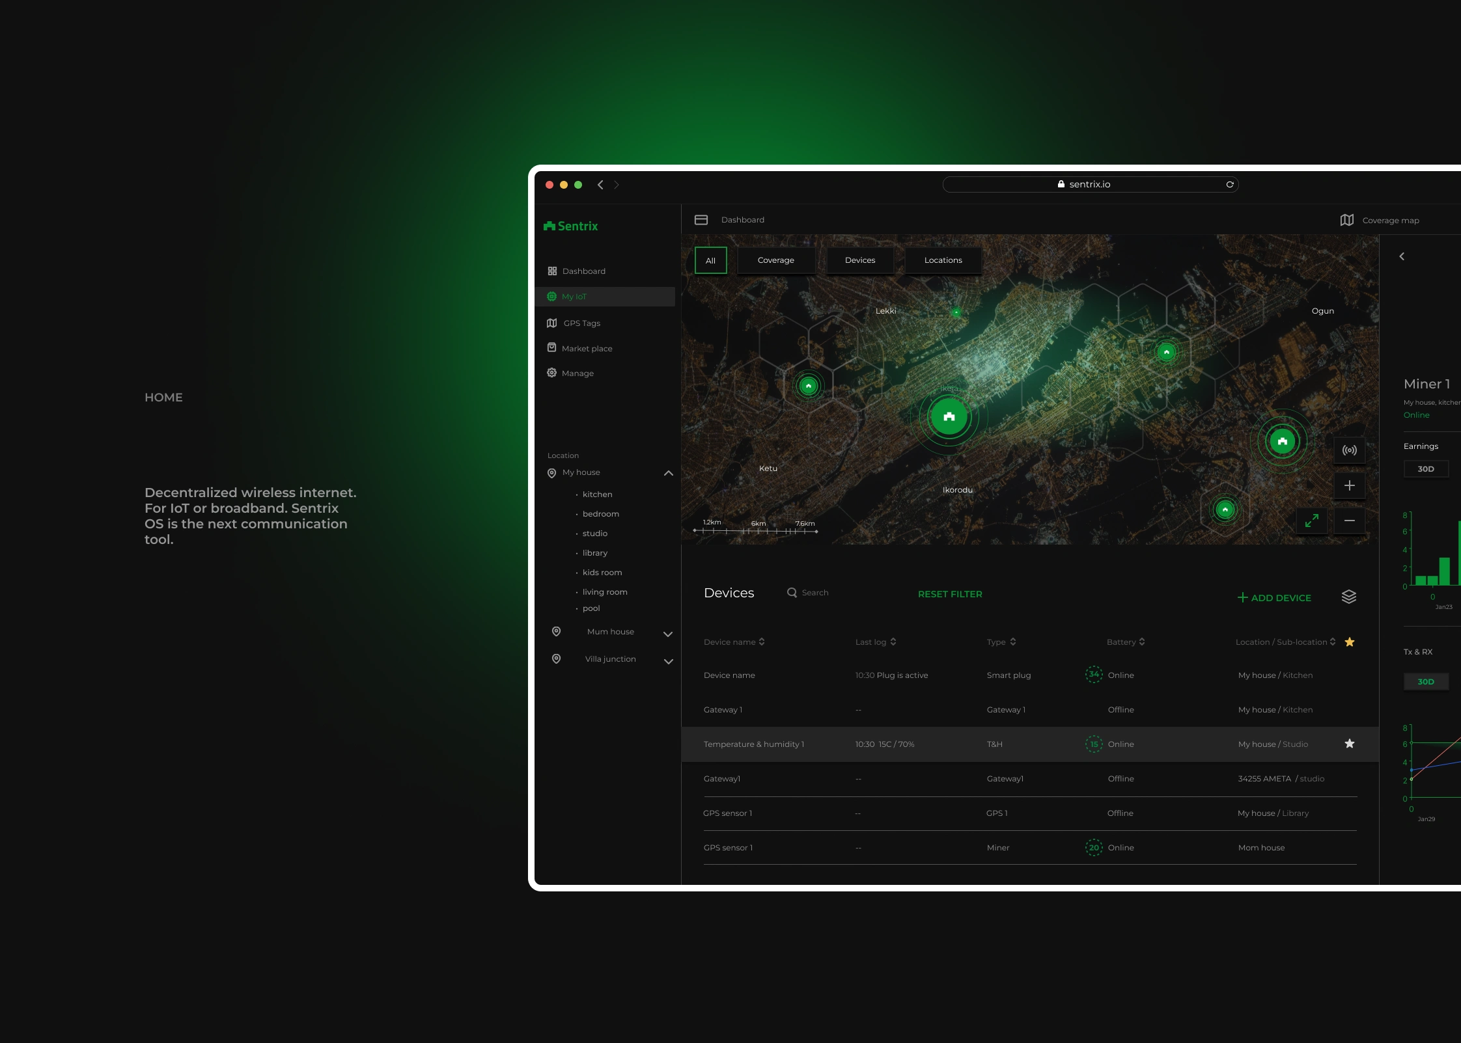Expand the map to fullscreen
The height and width of the screenshot is (1043, 1461).
(x=1311, y=521)
